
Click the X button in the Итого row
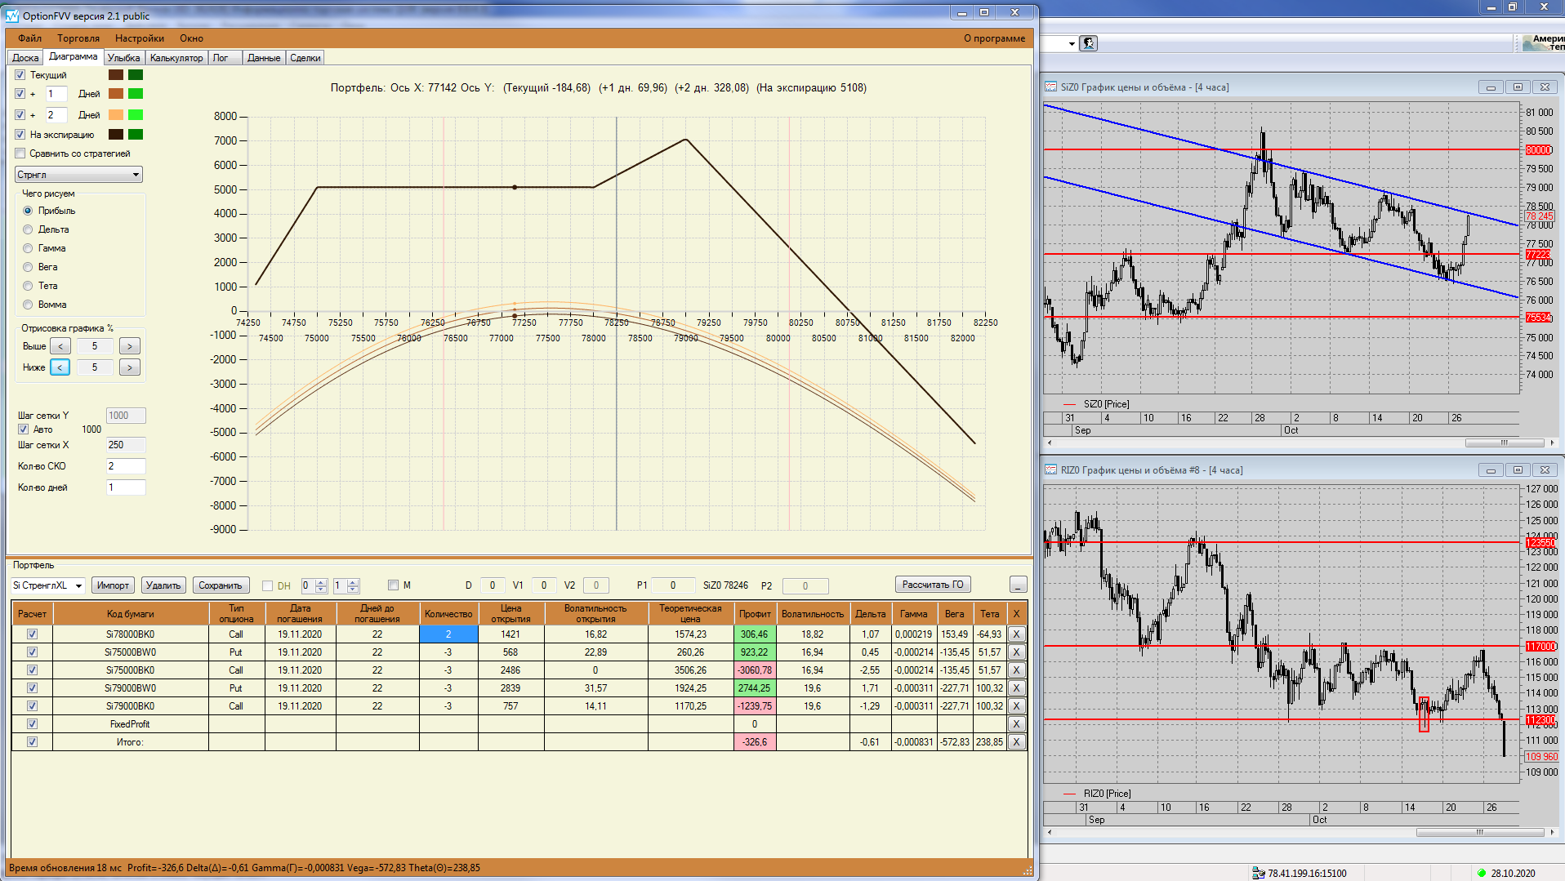coord(1016,742)
